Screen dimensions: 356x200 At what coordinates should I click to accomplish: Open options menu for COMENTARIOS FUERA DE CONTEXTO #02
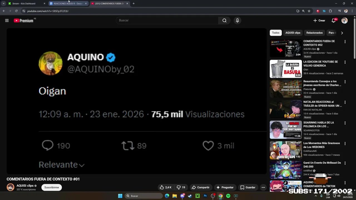pyautogui.click(x=345, y=42)
